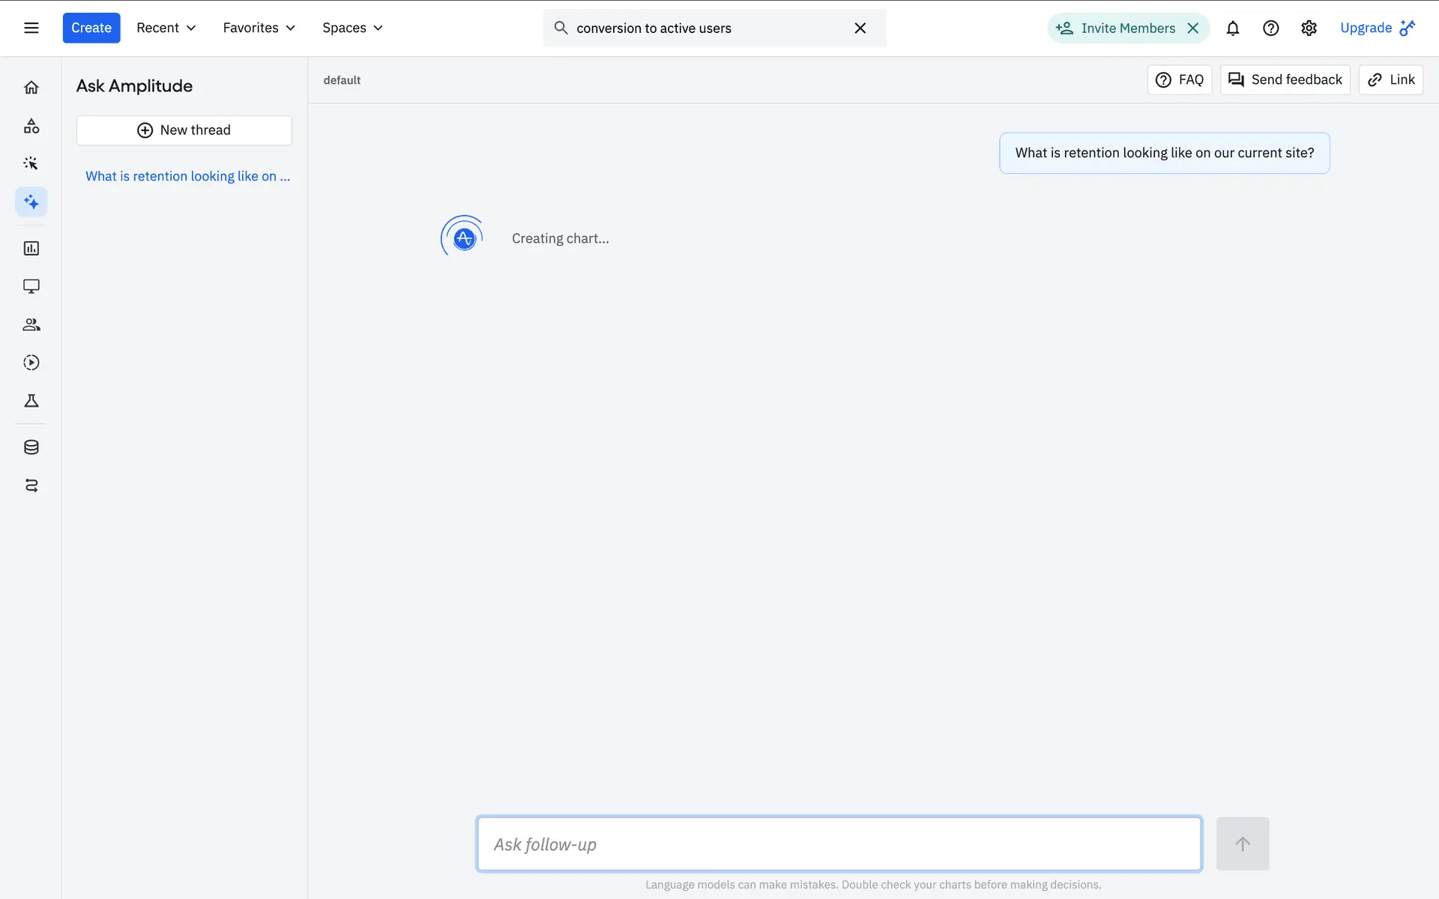Open the Ask Amplitude sparkle icon
The image size is (1439, 899).
click(31, 202)
